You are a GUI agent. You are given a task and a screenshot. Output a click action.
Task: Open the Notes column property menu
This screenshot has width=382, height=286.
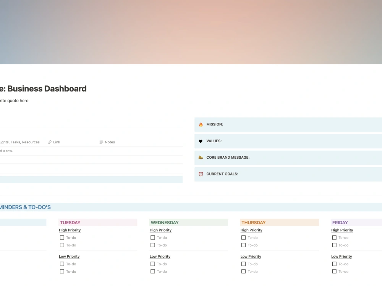click(110, 142)
